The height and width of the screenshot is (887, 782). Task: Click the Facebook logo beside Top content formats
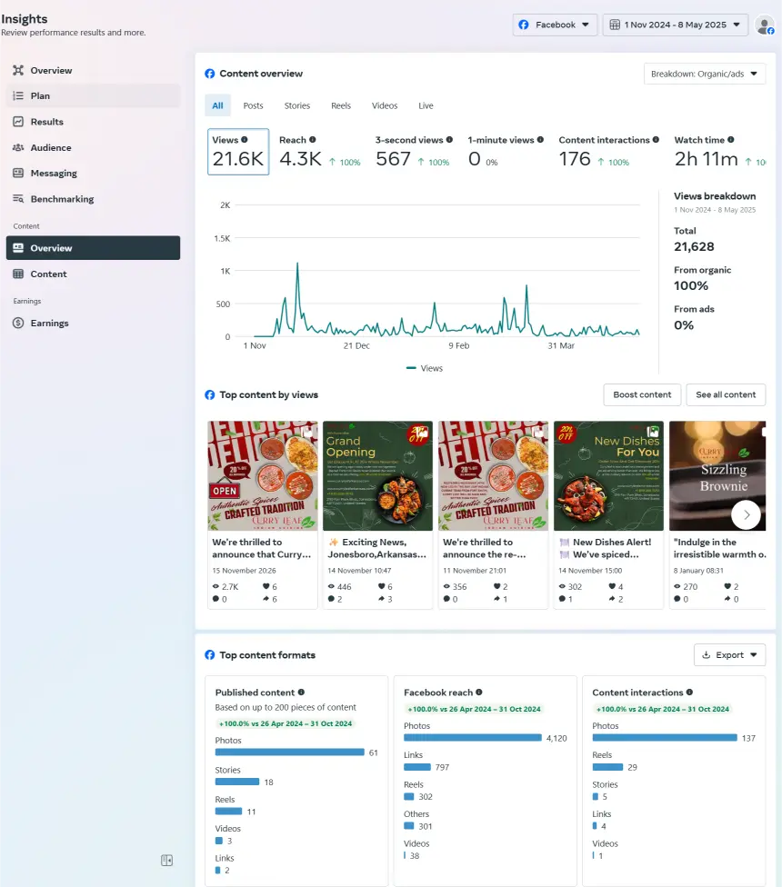click(x=209, y=654)
